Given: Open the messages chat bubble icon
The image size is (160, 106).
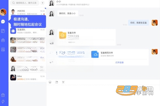Looking at the screenshot, I should click(3, 22).
